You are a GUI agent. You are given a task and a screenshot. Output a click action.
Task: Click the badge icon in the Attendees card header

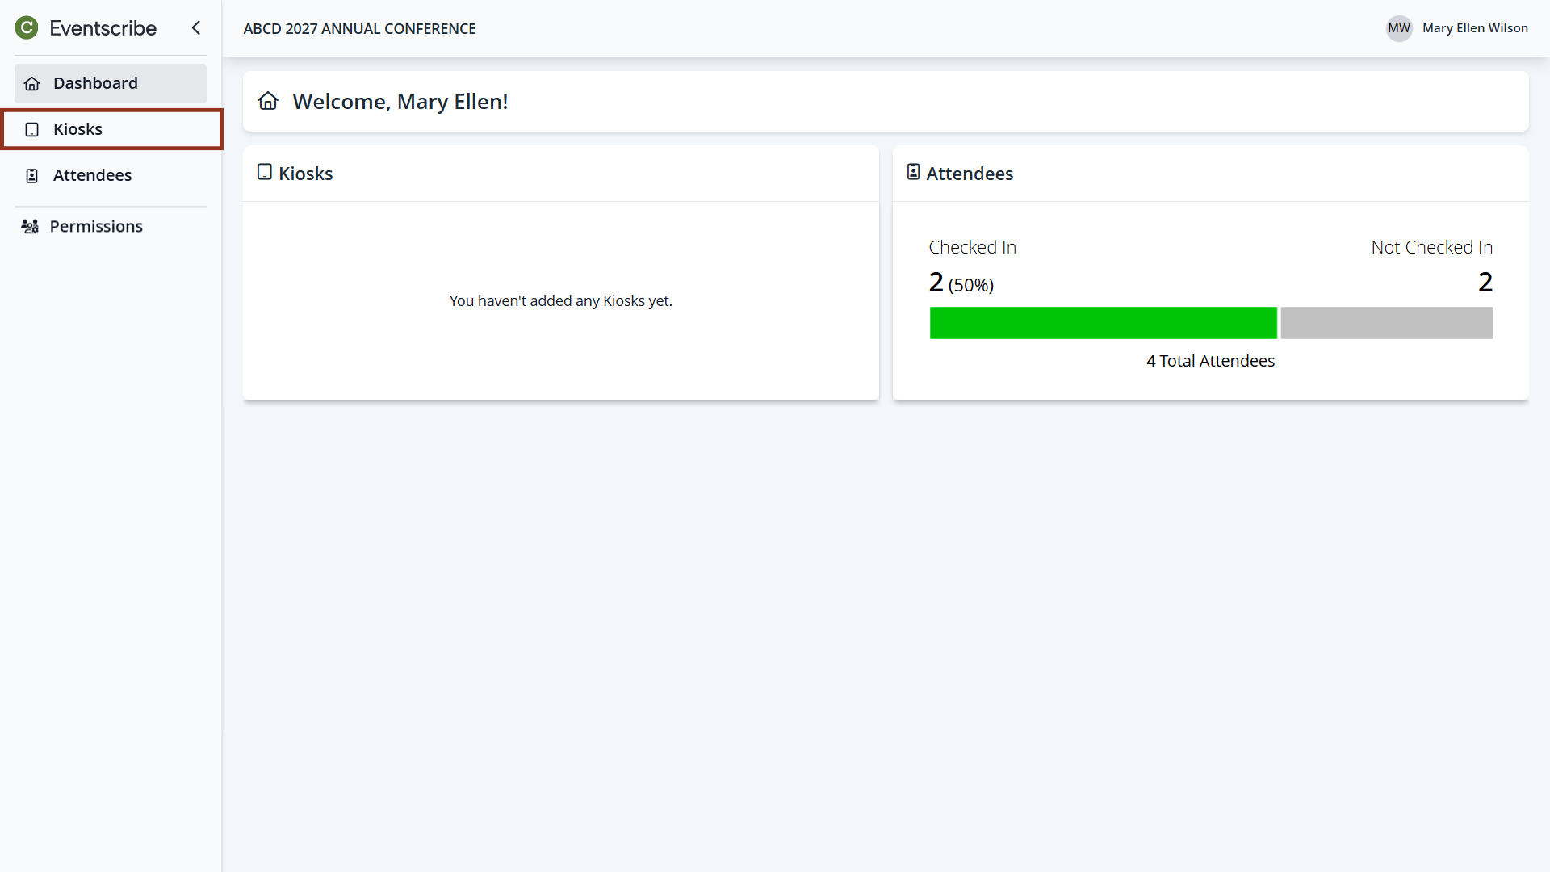click(x=913, y=172)
